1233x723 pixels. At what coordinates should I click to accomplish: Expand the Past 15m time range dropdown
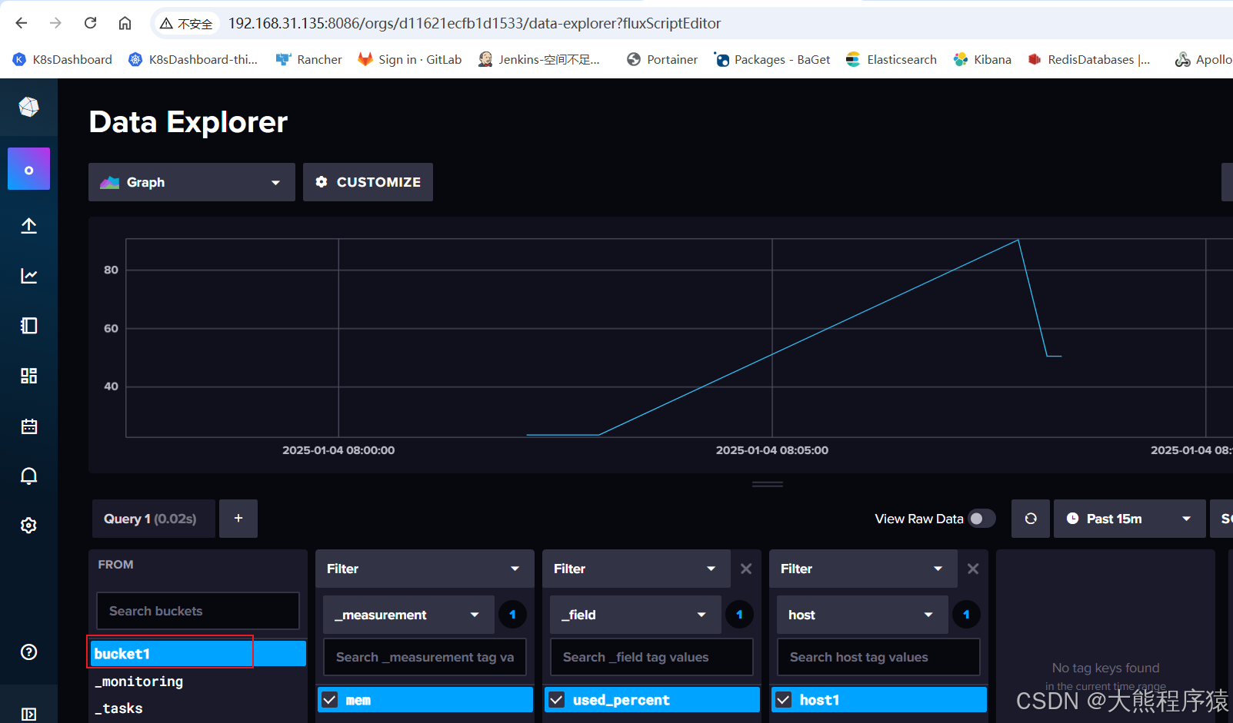click(1129, 518)
